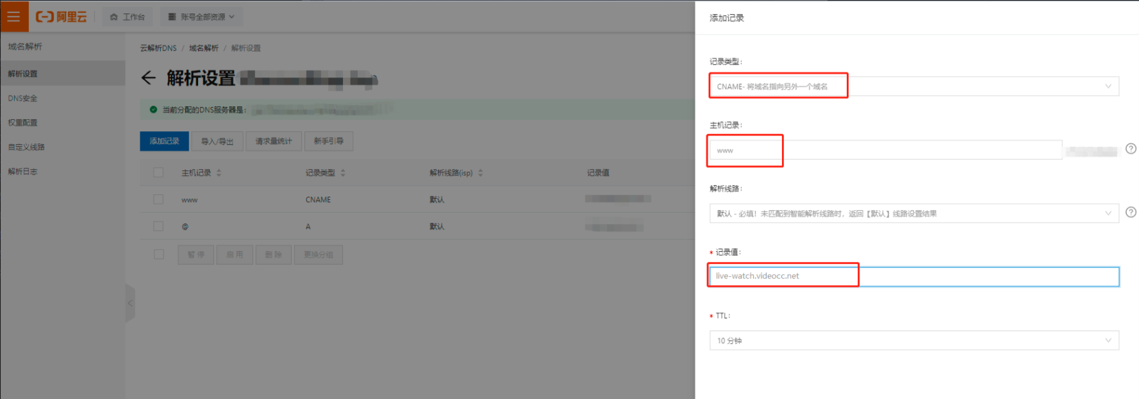The width and height of the screenshot is (1139, 399).
Task: Click the 更换分组 batch button
Action: 319,254
